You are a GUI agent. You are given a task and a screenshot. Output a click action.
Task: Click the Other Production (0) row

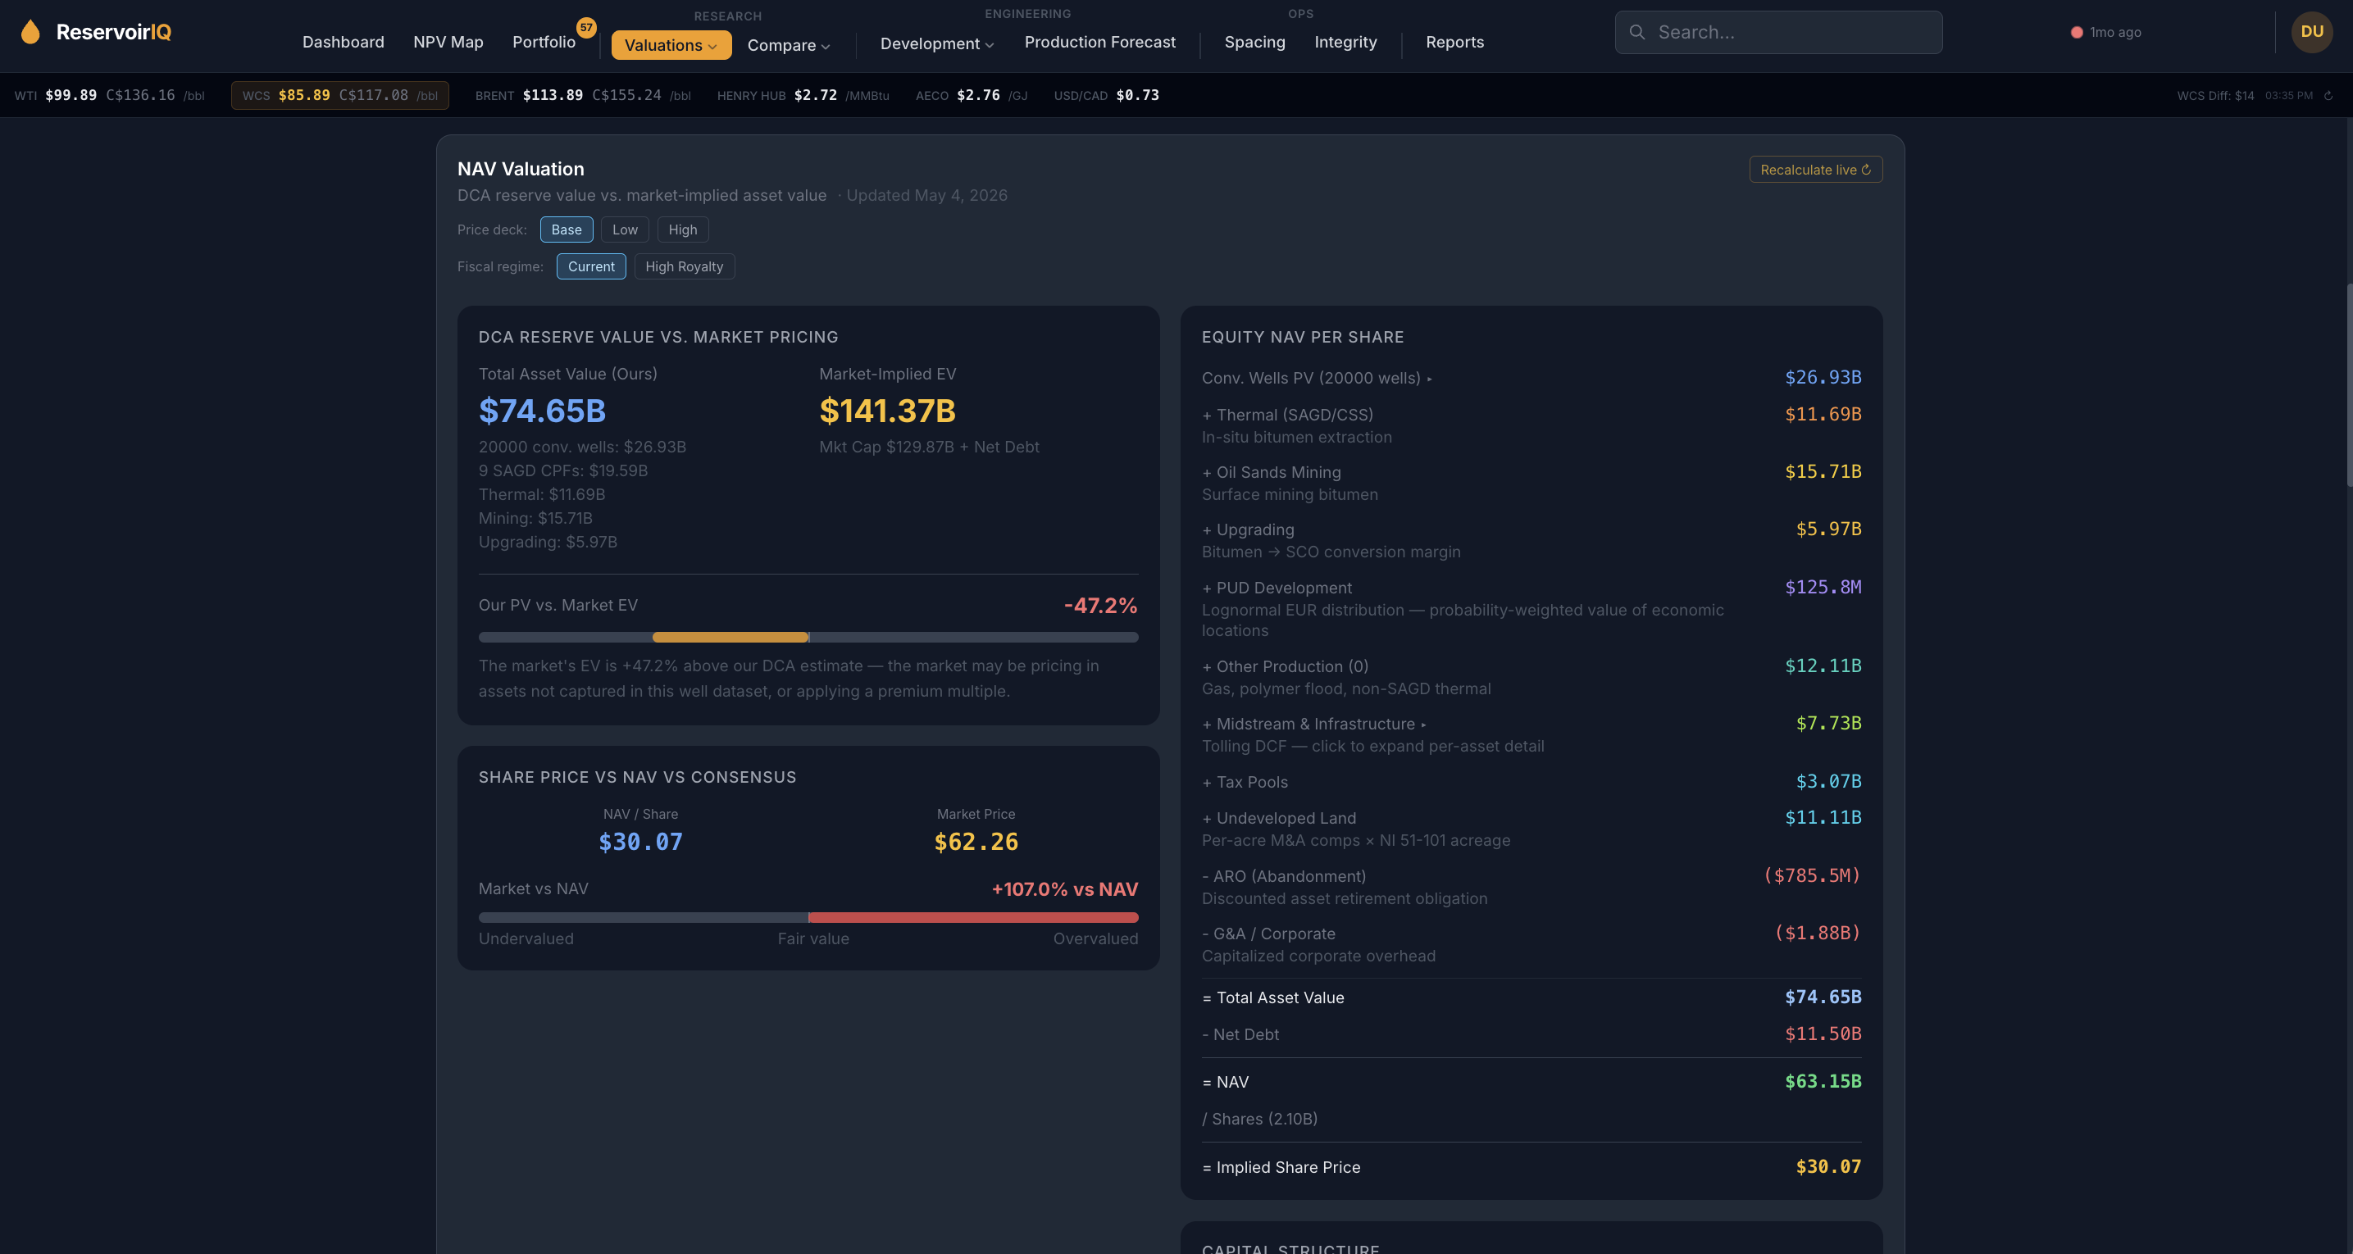(x=1531, y=677)
